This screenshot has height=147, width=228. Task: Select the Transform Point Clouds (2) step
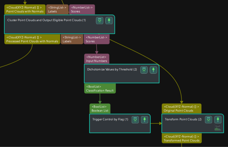pos(193,123)
